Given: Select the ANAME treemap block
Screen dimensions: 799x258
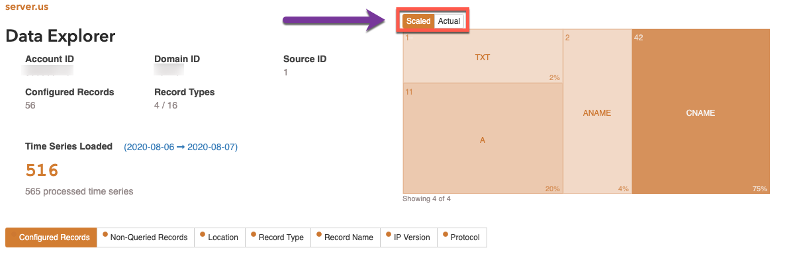Looking at the screenshot, I should click(x=597, y=111).
